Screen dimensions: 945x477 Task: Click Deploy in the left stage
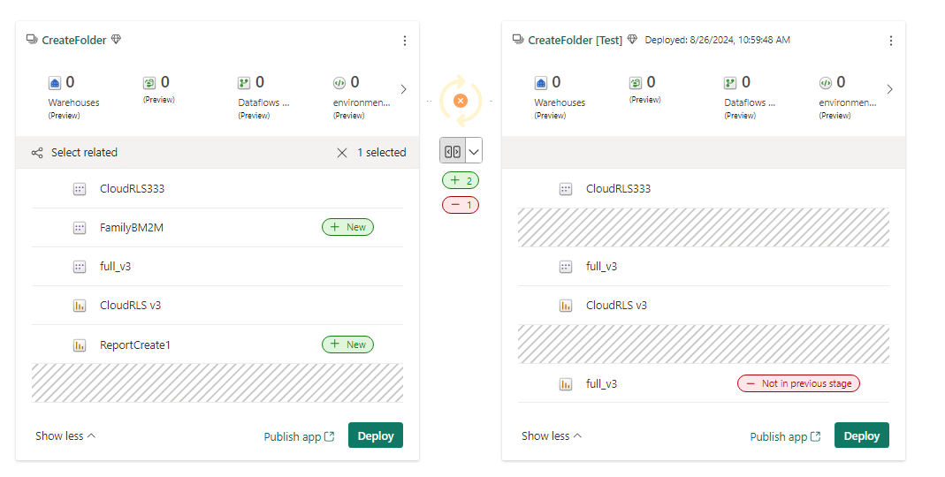(x=375, y=435)
